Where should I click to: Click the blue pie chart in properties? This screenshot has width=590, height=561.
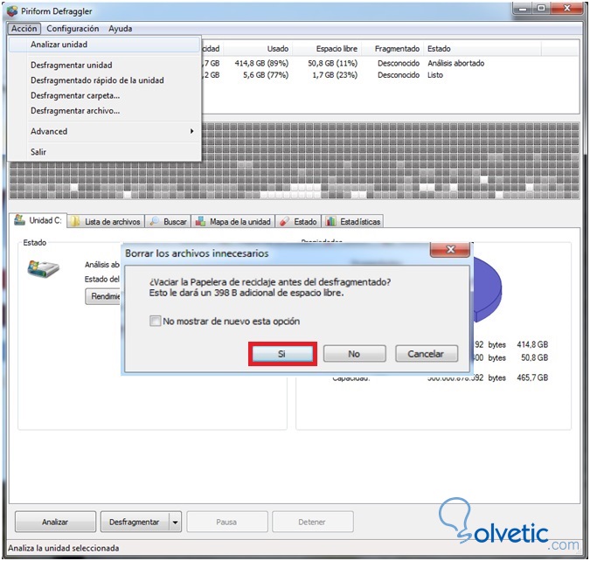tap(487, 289)
